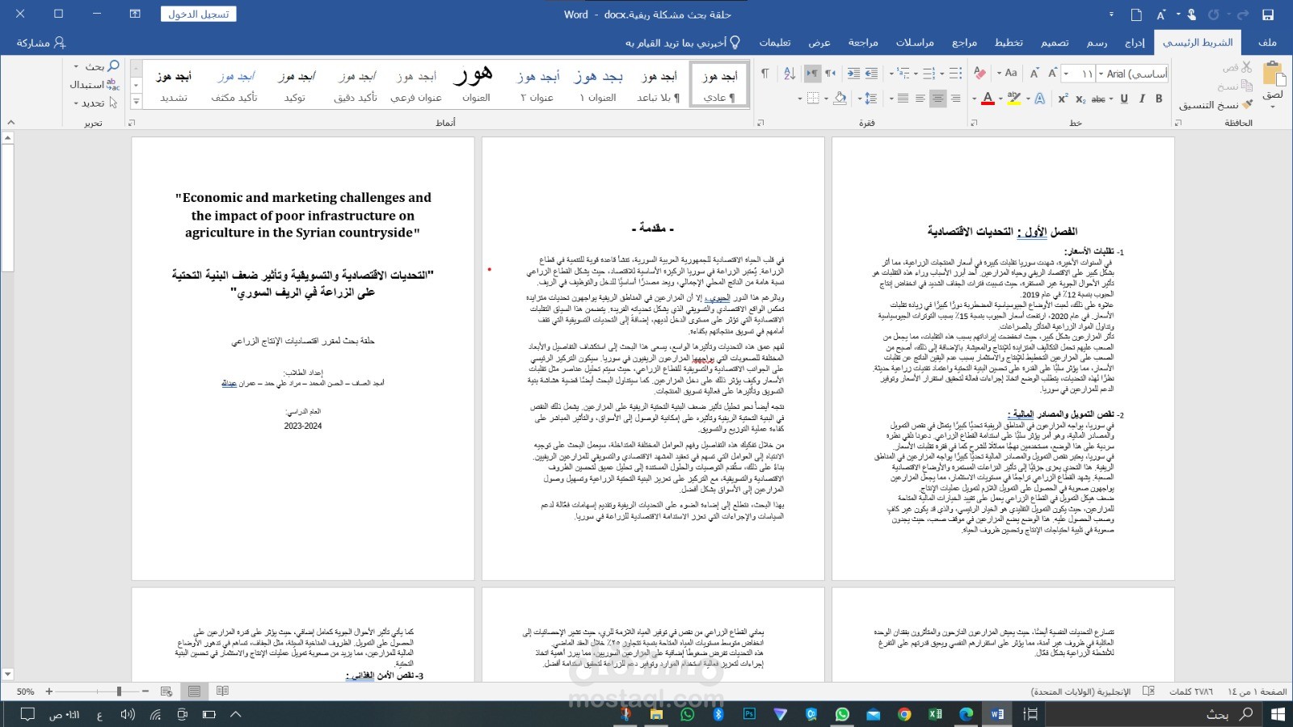Toggle Strikethrough abc formatting
Screen dimensions: 1293x727
[x=1098, y=99]
